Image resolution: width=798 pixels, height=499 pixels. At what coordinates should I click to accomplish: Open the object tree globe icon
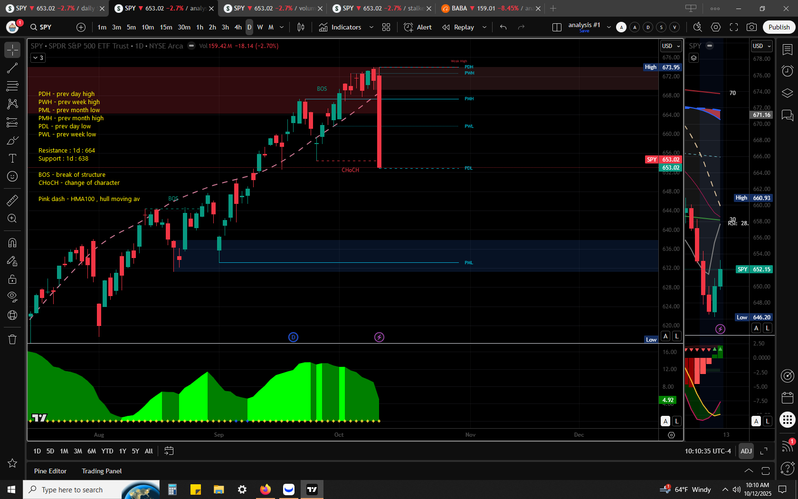[x=12, y=315]
